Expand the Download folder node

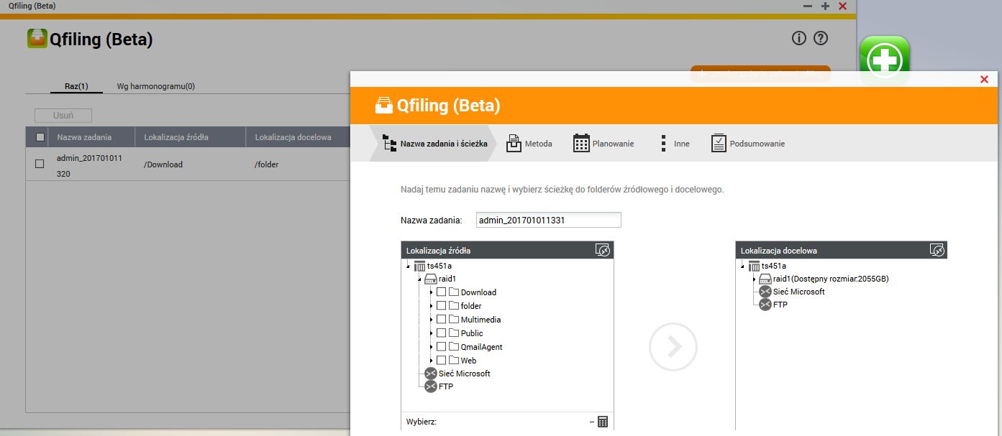431,292
